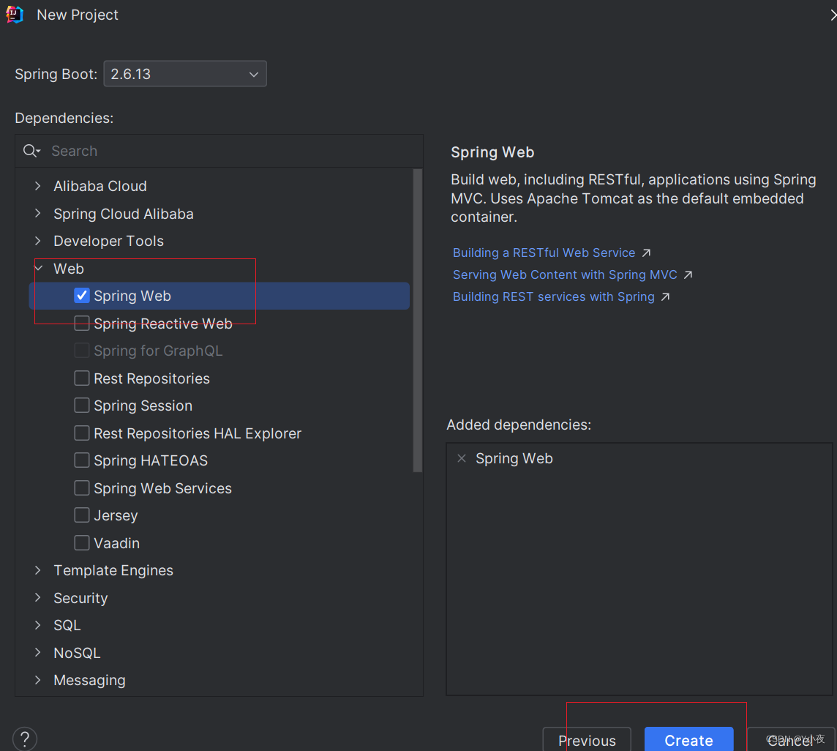
Task: Expand the Template Engines category
Action: pos(38,570)
